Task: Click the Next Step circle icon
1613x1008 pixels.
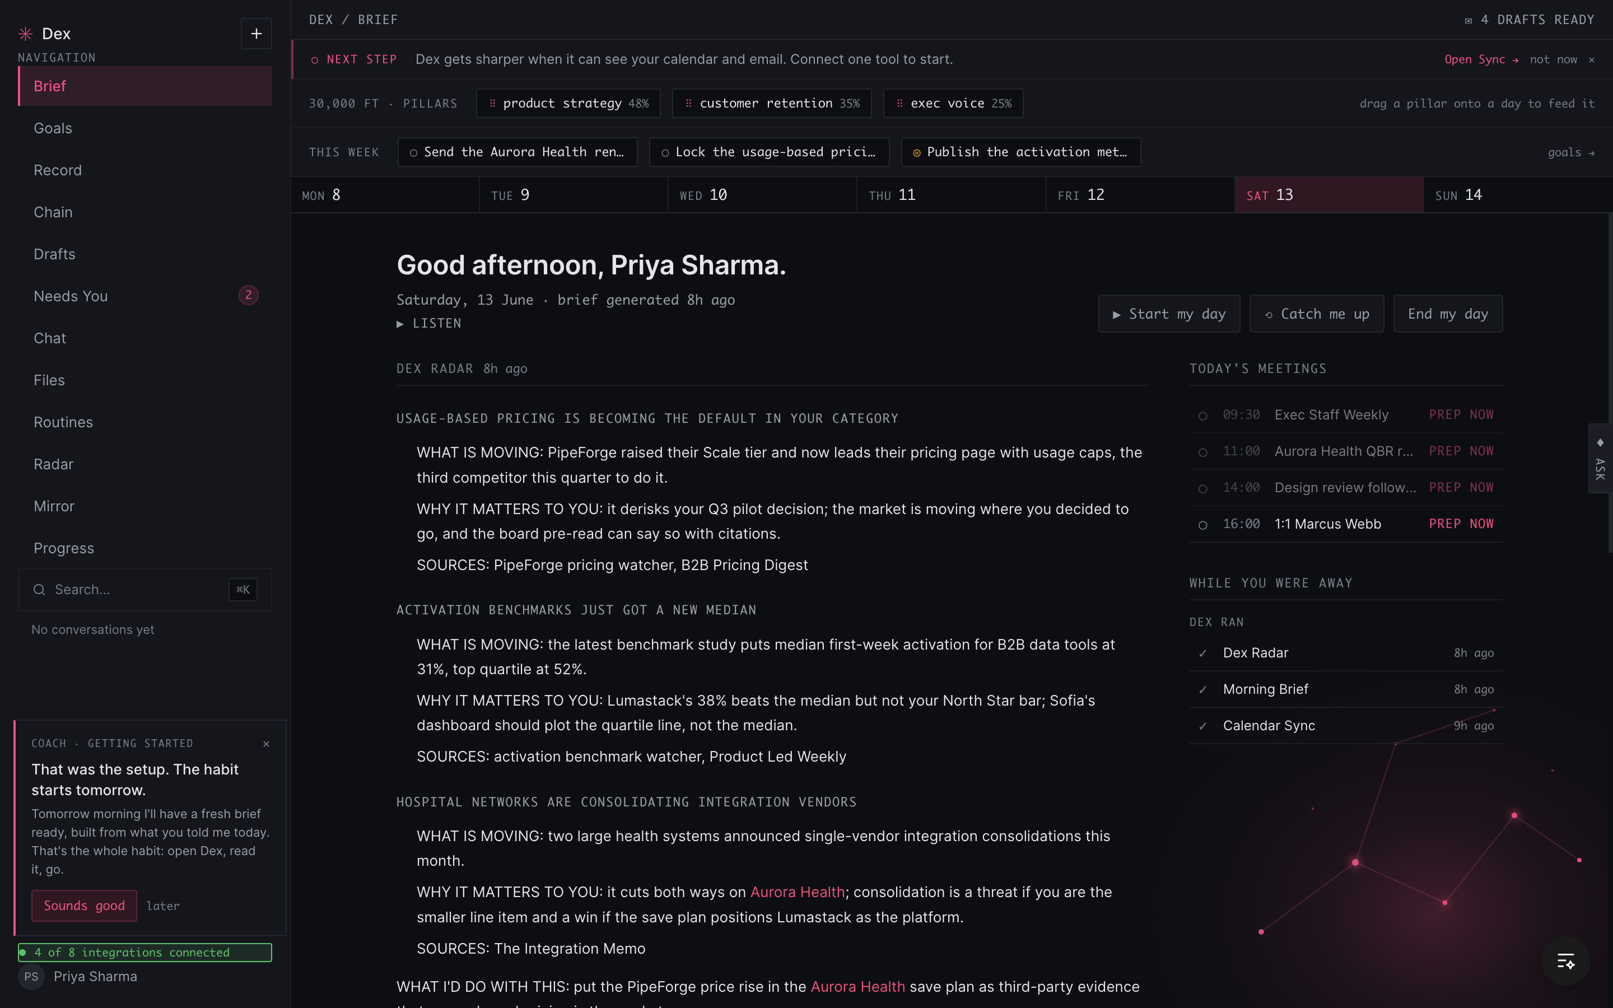Action: (315, 60)
